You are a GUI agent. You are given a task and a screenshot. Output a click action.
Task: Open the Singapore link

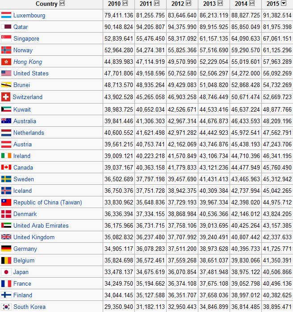26,38
